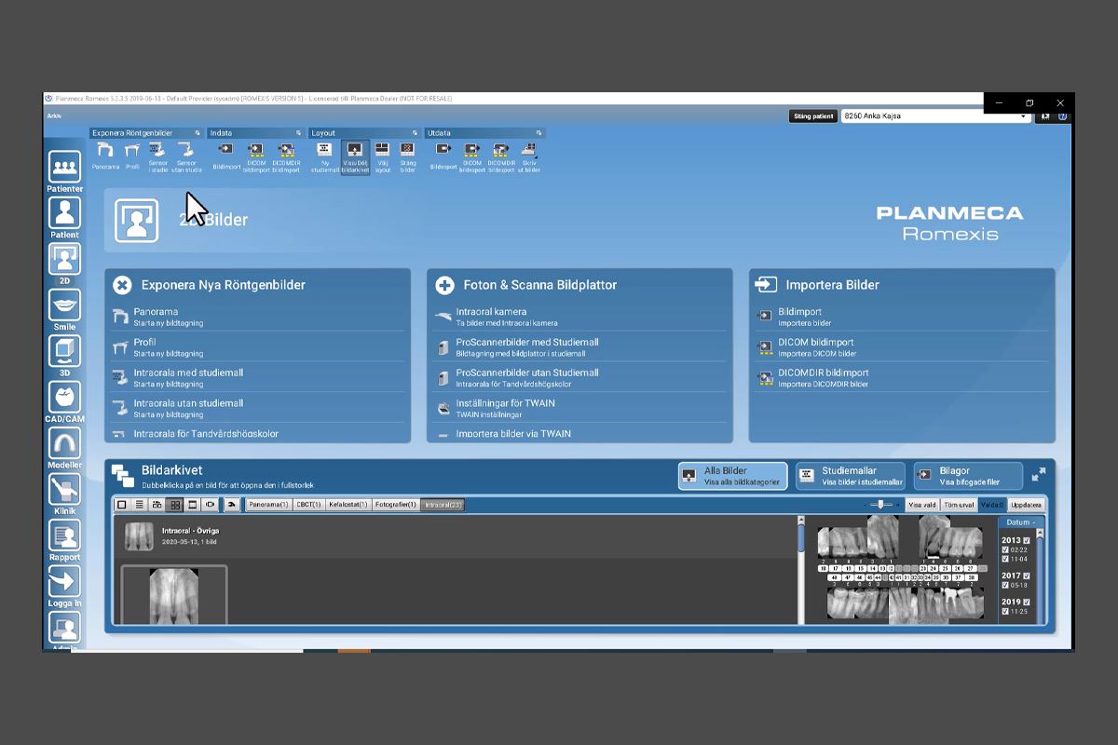Screen dimensions: 1118x745
Task: Toggle the 2019 year checkbox
Action: [x=1027, y=602]
